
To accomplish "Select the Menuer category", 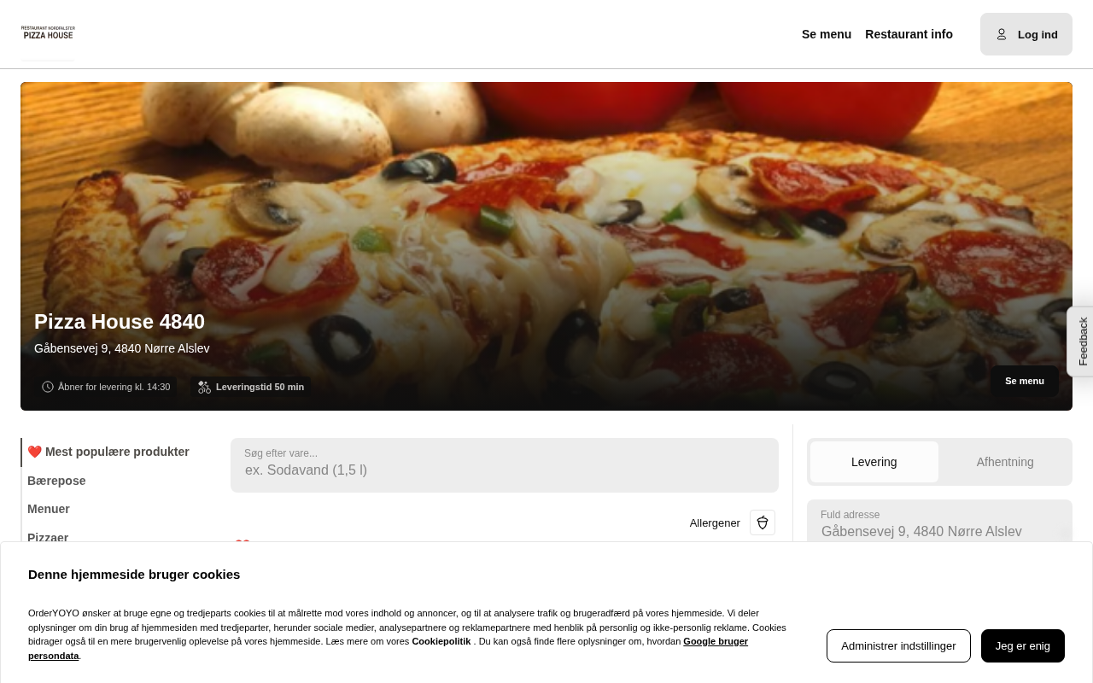I will point(49,509).
